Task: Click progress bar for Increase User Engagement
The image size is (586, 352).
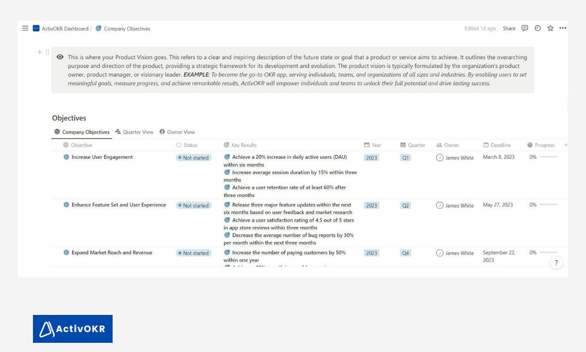Action: tap(548, 157)
